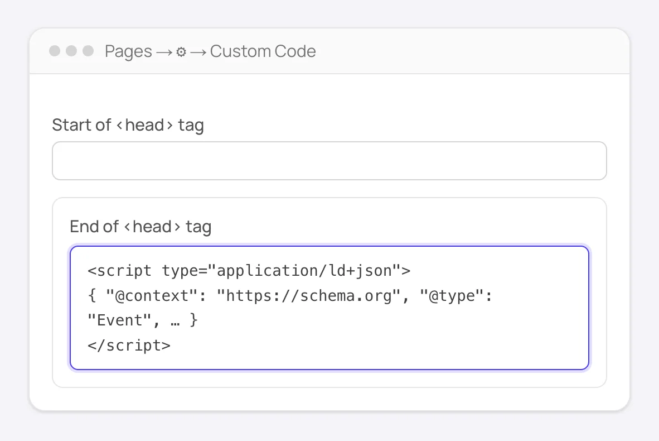Click the closing '</script>' line
The height and width of the screenshot is (441, 659).
tap(129, 346)
